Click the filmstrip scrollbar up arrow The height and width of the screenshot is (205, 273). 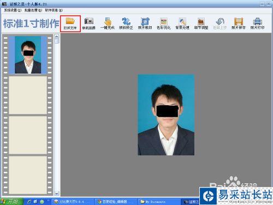click(57, 37)
